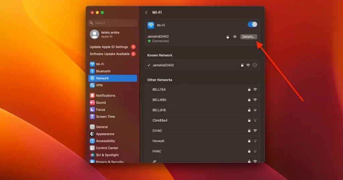This screenshot has width=343, height=180.
Task: Open Details for Jamshidi2402
Action: pos(249,37)
